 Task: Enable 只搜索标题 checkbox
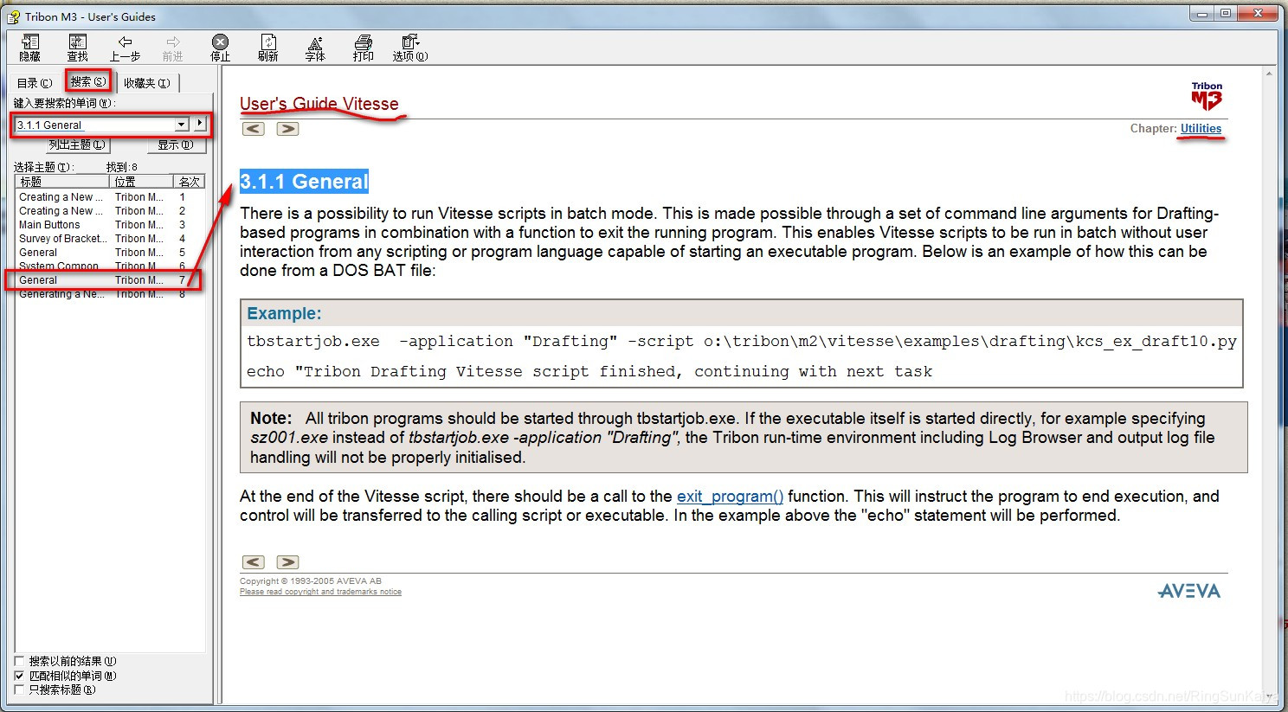[x=19, y=690]
